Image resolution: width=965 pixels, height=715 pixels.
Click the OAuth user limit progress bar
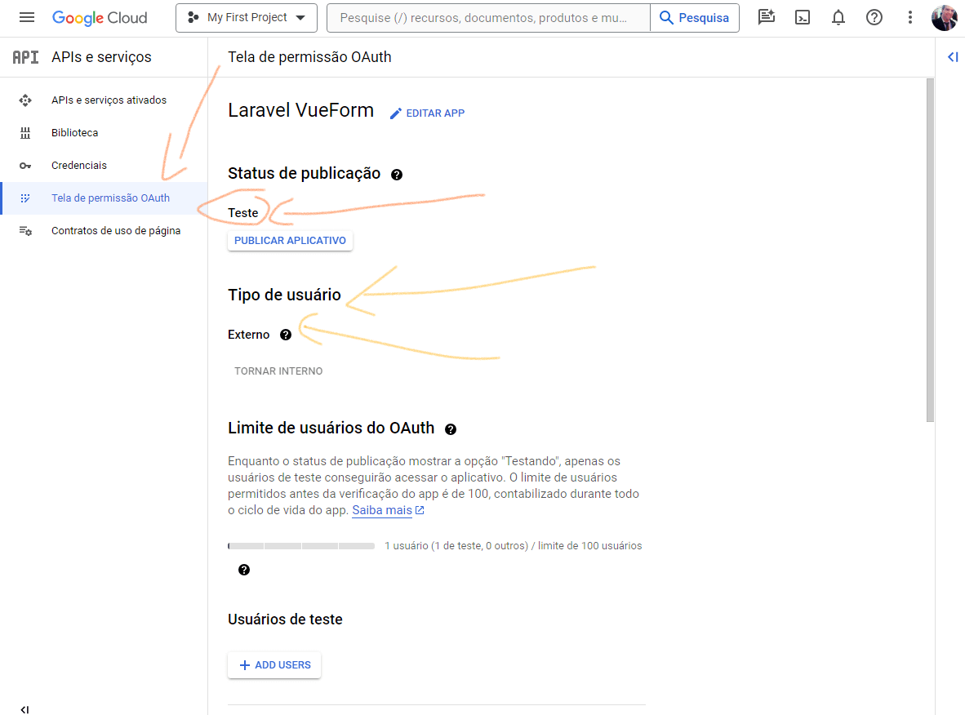(301, 545)
